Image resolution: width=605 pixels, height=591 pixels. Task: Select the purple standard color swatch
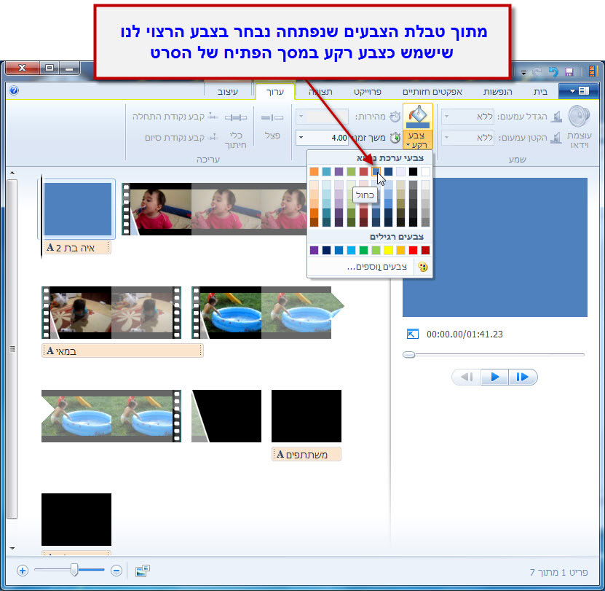(314, 250)
